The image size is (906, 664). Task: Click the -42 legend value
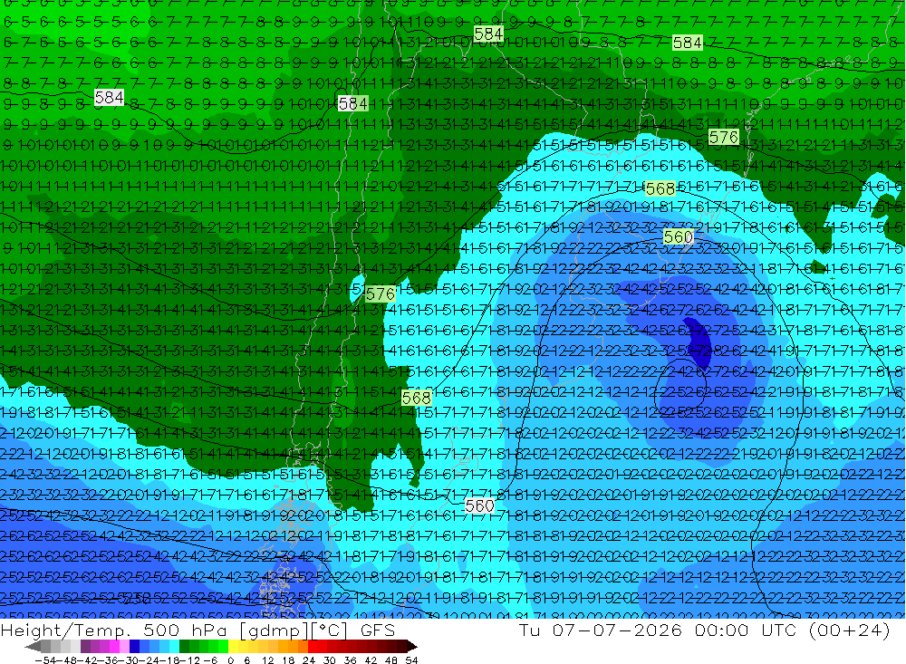pyautogui.click(x=89, y=660)
